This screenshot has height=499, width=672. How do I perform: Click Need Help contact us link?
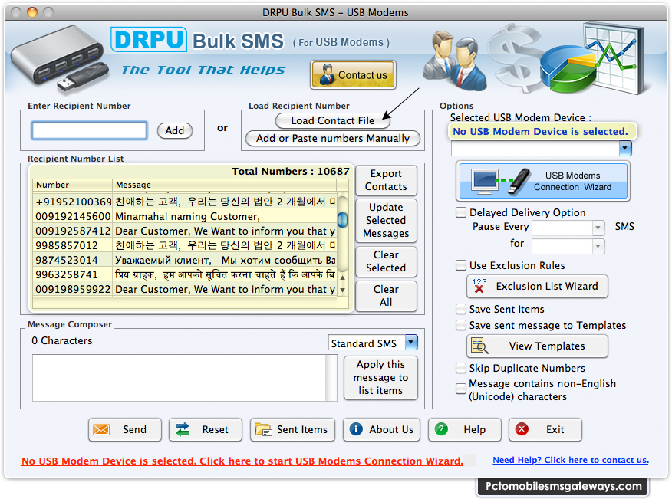[x=571, y=460]
